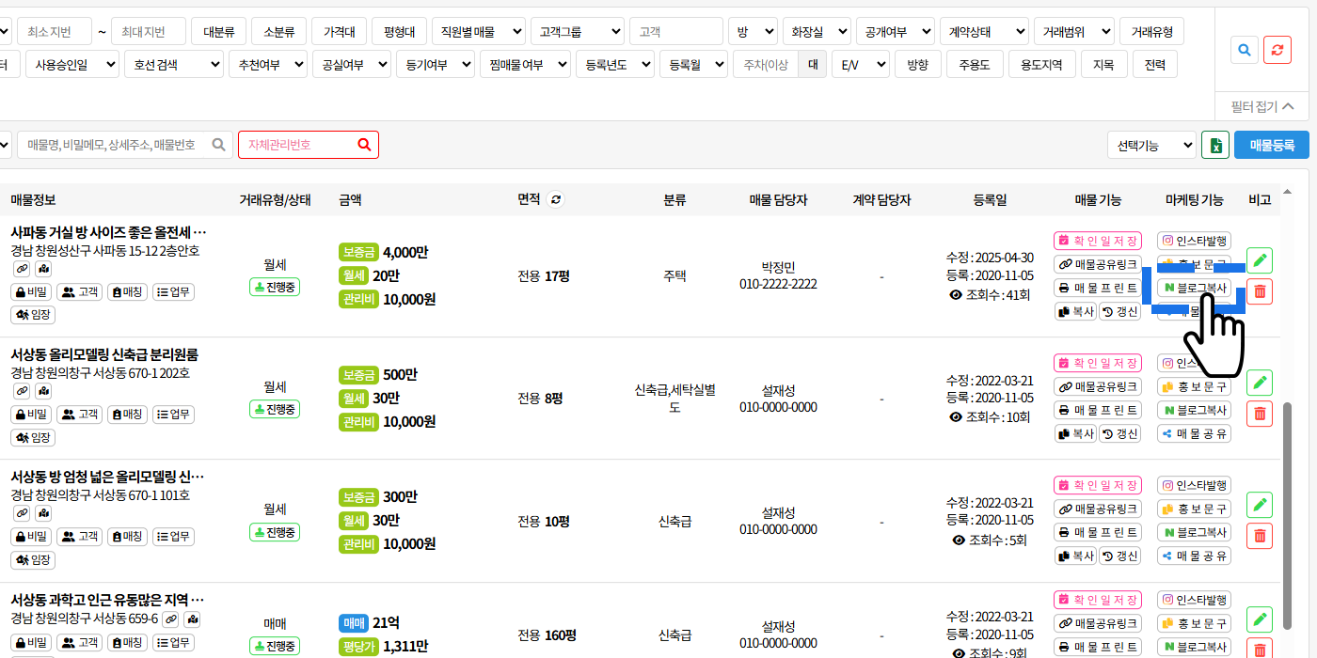Click the 최대 지번 input field
The width and height of the screenshot is (1317, 658).
pos(149,31)
